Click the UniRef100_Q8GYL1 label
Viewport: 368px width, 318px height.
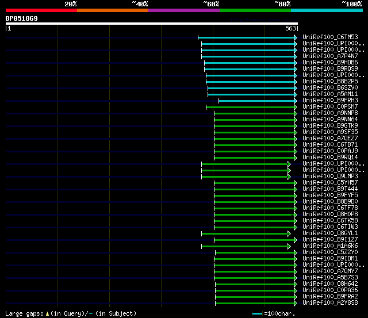click(x=330, y=233)
